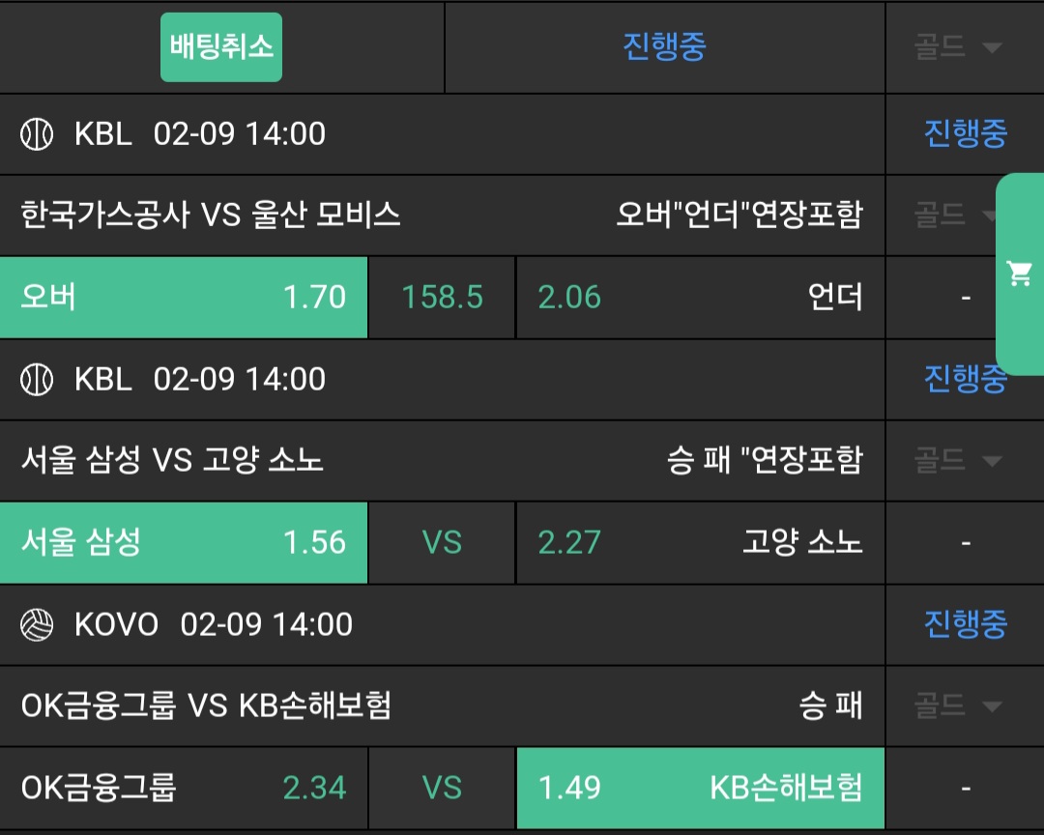The image size is (1044, 835).
Task: Click the basketball icon above 서울 삼성 match
Action: tap(37, 380)
